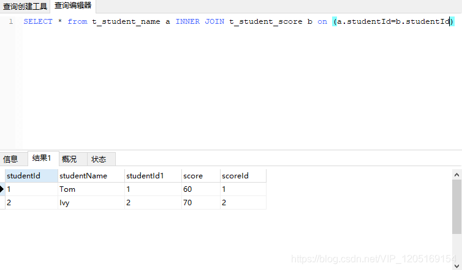Click the scoreId column header
This screenshot has width=462, height=270.
click(243, 176)
